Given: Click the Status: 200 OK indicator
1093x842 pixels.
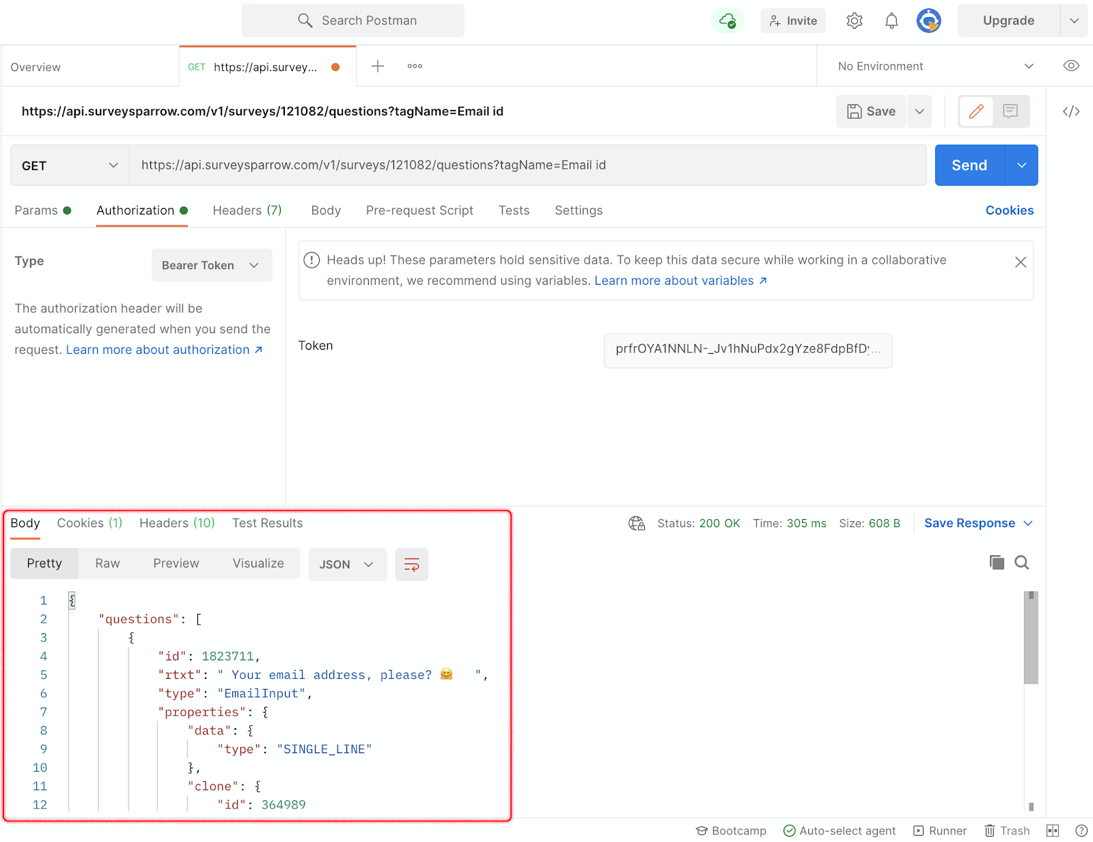Looking at the screenshot, I should pyautogui.click(x=698, y=523).
